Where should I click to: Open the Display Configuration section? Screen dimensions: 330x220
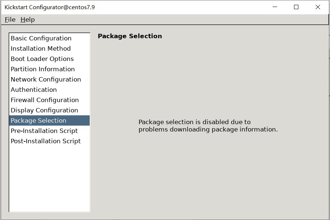[x=44, y=110]
